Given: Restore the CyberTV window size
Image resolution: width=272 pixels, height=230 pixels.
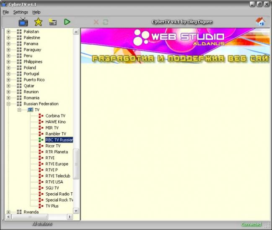Looking at the screenshot, I should (259, 4).
